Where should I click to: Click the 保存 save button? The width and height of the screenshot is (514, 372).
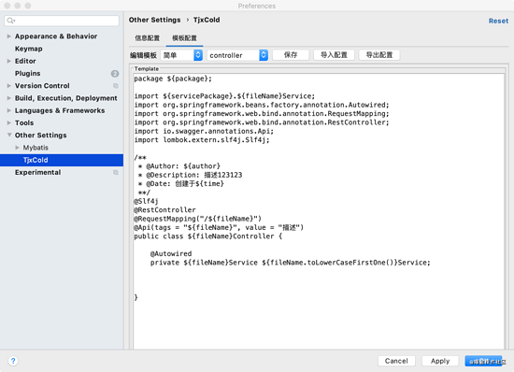coord(291,55)
